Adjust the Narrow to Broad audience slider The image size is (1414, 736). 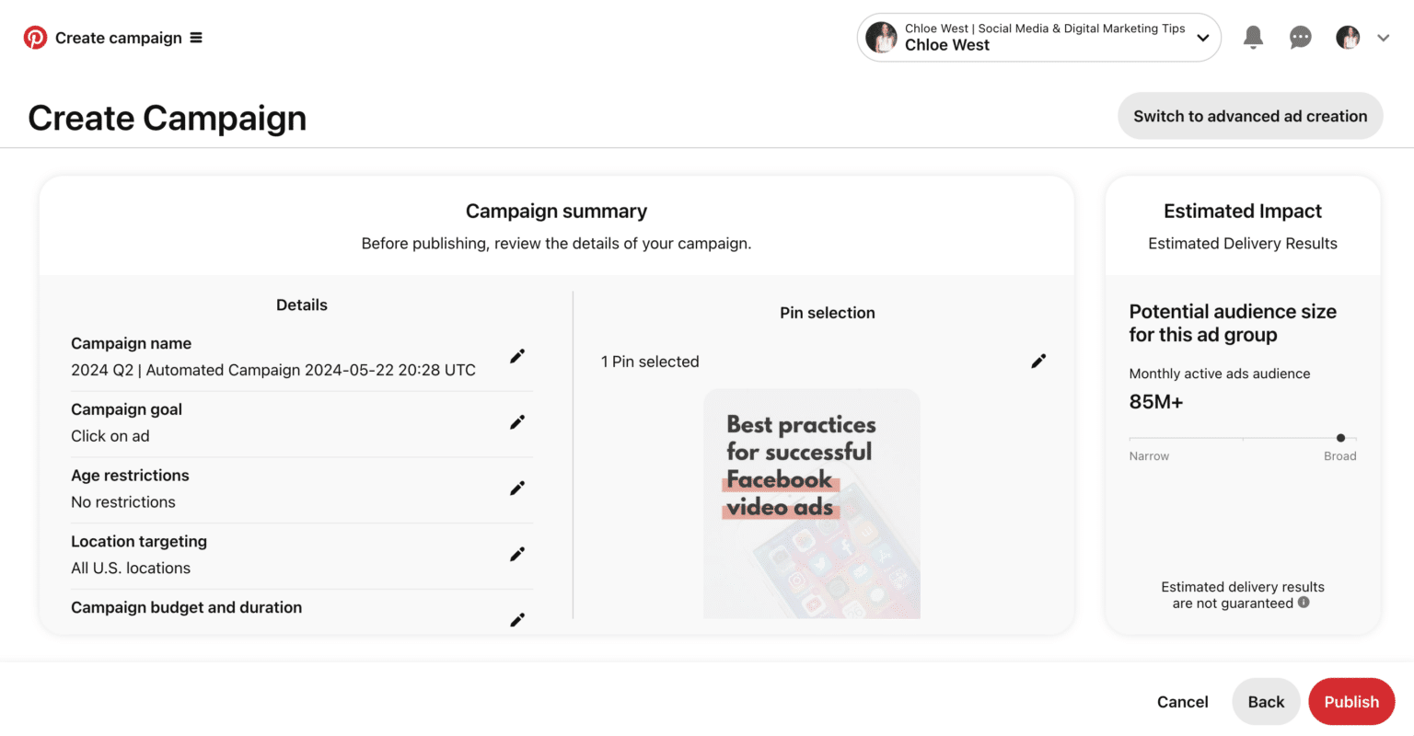[x=1340, y=438]
